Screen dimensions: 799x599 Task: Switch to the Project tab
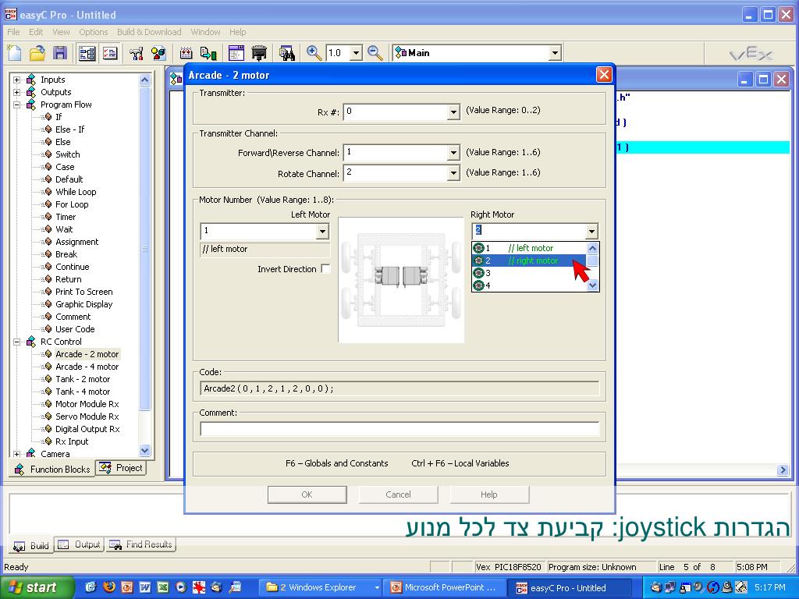pos(121,468)
